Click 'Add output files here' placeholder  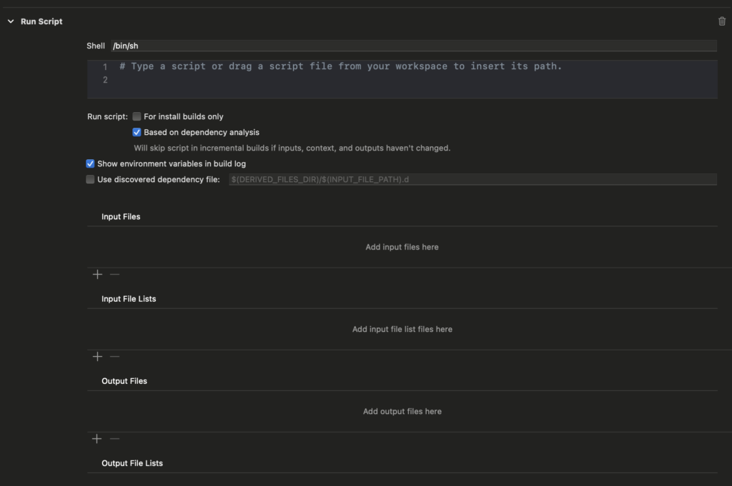pos(402,412)
